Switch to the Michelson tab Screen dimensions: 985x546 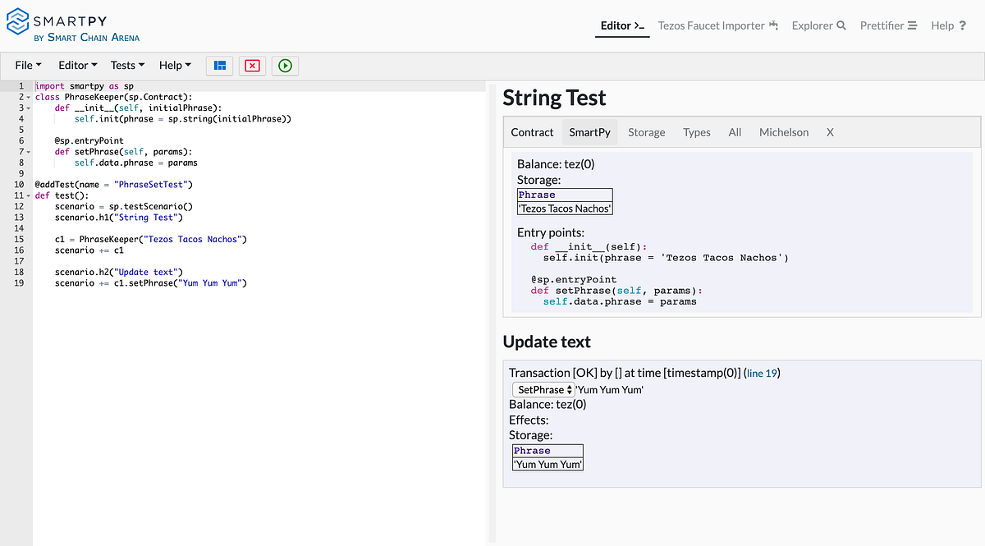(x=783, y=132)
